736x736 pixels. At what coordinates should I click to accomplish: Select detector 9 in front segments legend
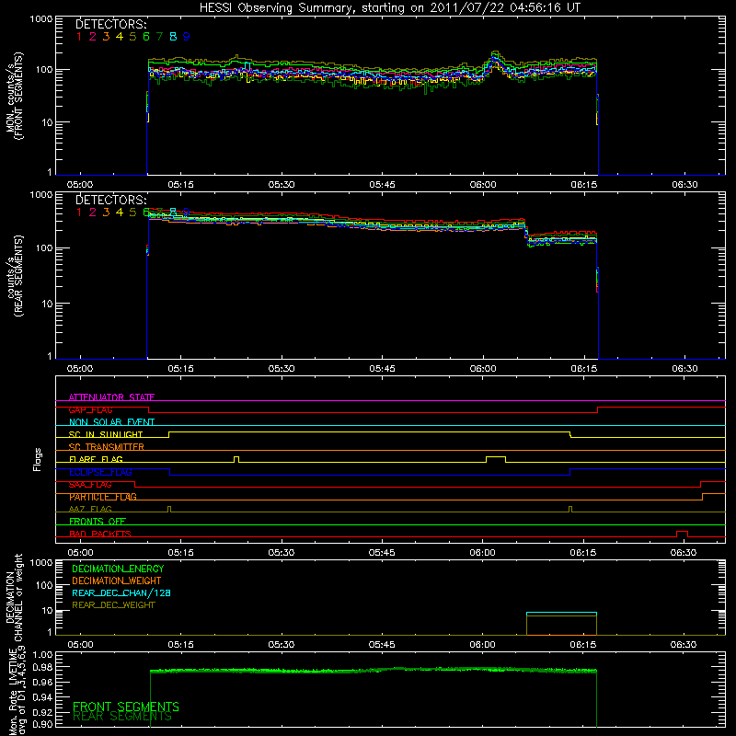(187, 37)
